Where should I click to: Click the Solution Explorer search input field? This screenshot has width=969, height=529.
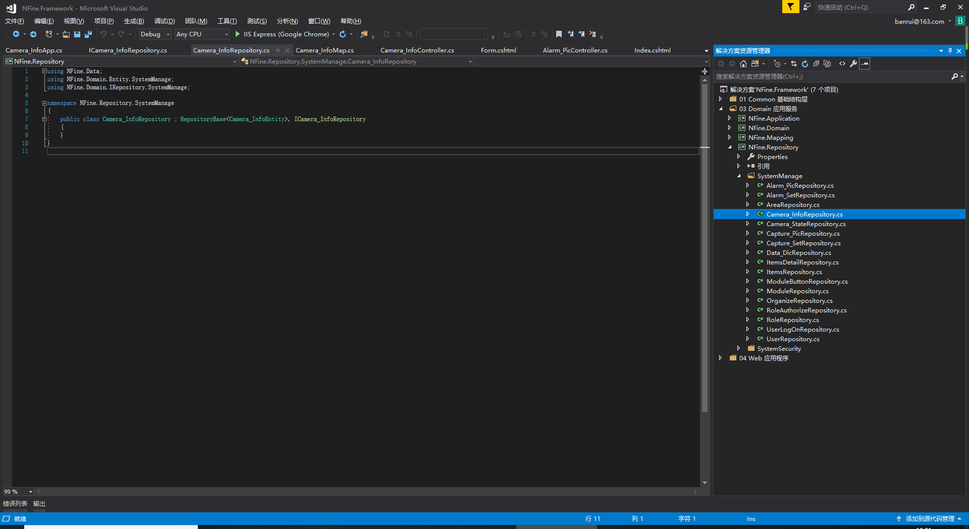pos(832,77)
